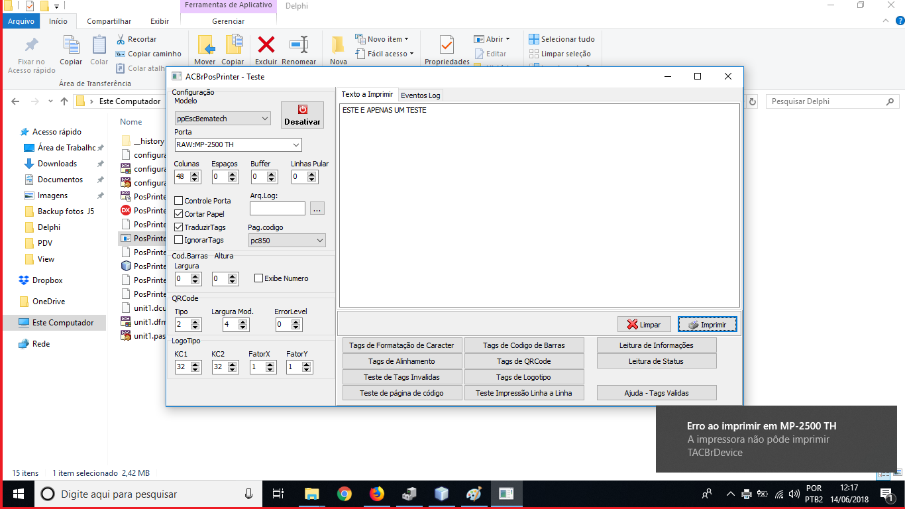Image resolution: width=905 pixels, height=509 pixels.
Task: Switch to the Eventos Log tab
Action: tap(420, 95)
